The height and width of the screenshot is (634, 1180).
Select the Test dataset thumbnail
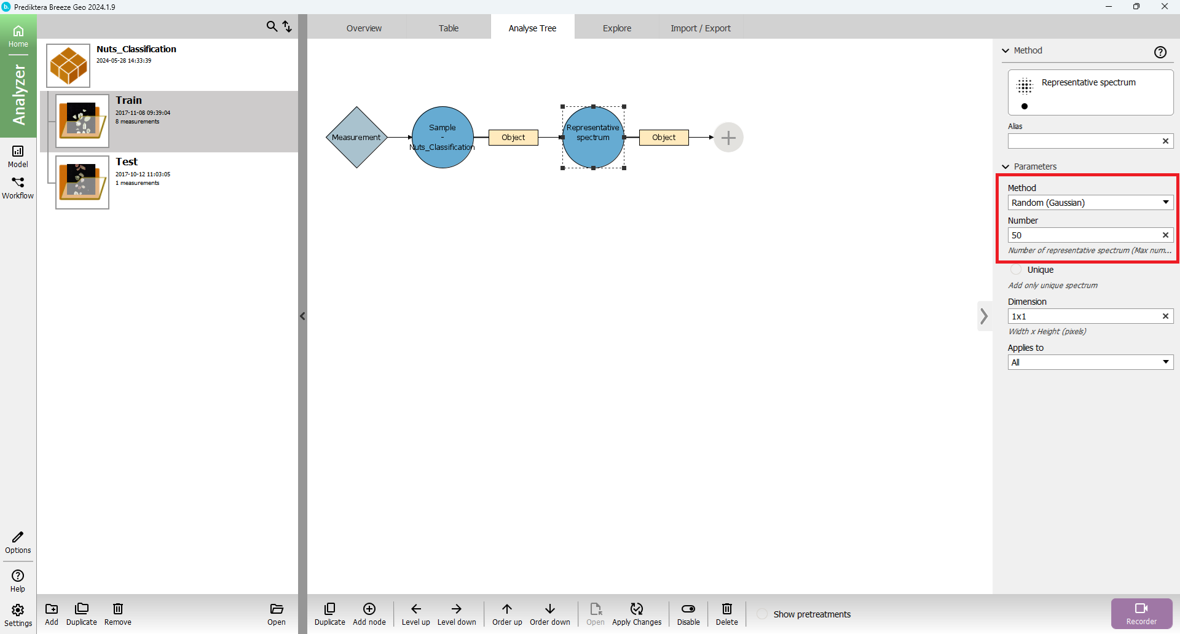(82, 182)
